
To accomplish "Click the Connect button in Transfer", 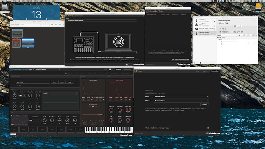I will click(204, 104).
